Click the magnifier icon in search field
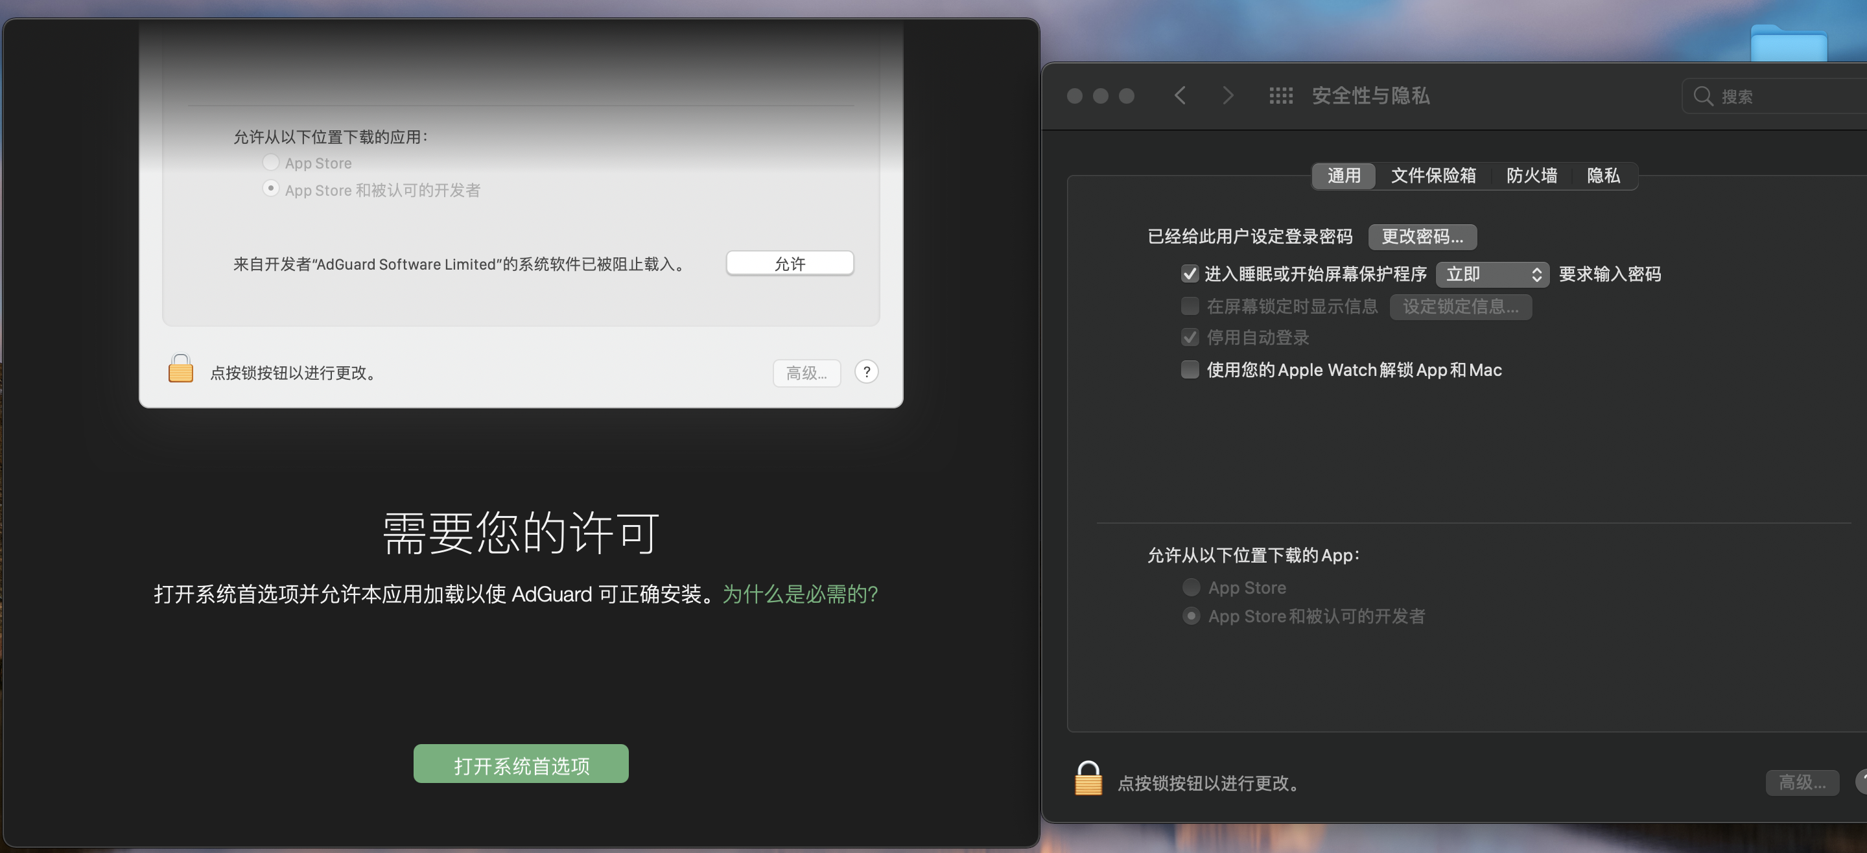Image resolution: width=1867 pixels, height=853 pixels. tap(1702, 97)
